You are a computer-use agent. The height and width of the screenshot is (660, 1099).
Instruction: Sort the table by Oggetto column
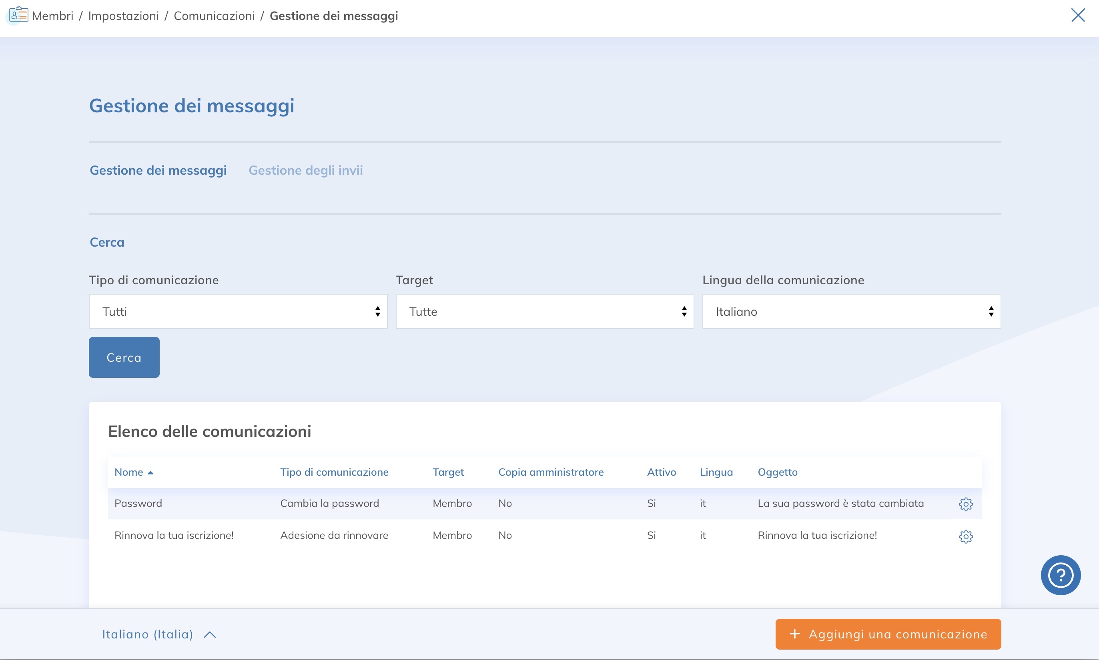tap(777, 473)
